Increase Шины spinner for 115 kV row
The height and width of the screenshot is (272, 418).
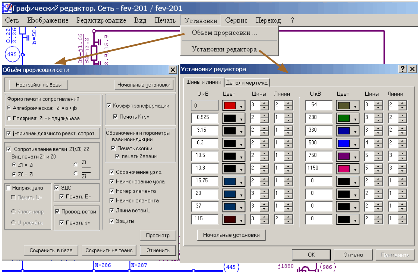tap(264, 216)
